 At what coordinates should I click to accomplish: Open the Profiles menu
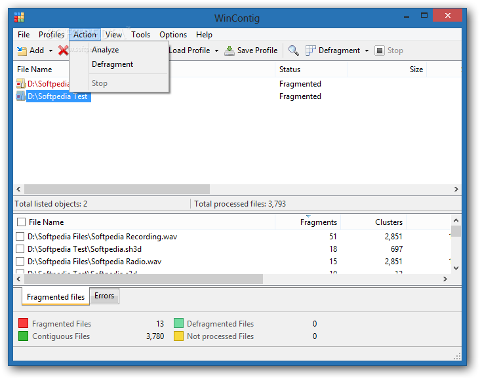pos(51,35)
